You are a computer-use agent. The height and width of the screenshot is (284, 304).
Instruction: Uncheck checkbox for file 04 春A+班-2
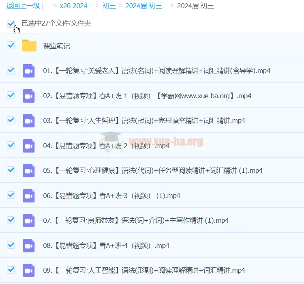click(x=11, y=145)
